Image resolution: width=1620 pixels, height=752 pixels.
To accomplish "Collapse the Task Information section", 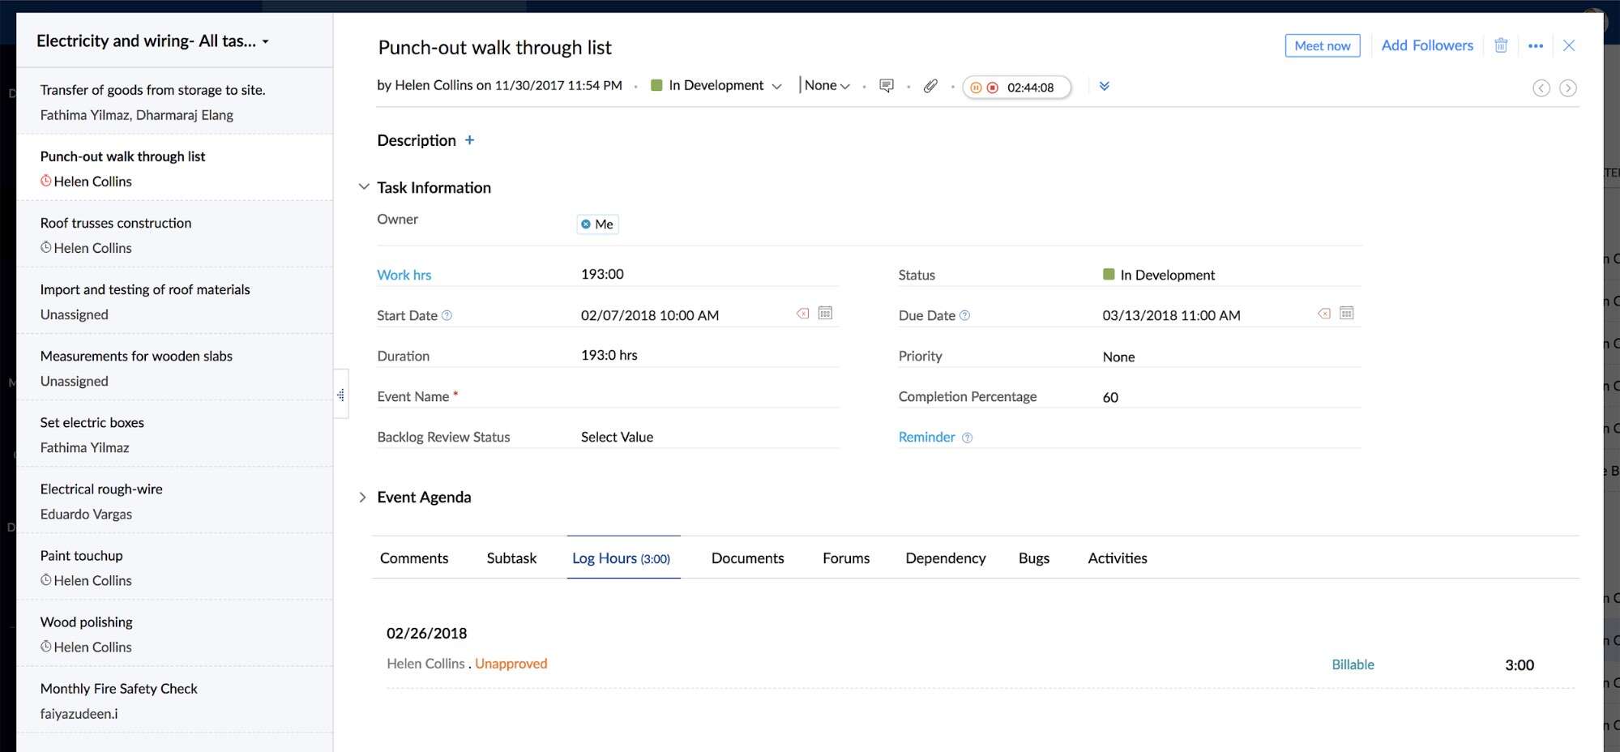I will coord(364,186).
